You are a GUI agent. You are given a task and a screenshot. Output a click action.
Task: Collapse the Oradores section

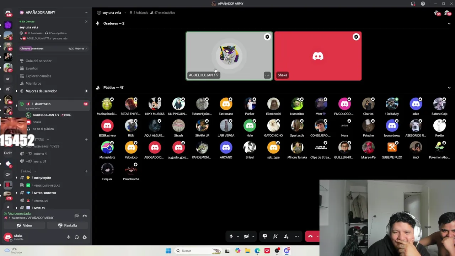point(449,23)
